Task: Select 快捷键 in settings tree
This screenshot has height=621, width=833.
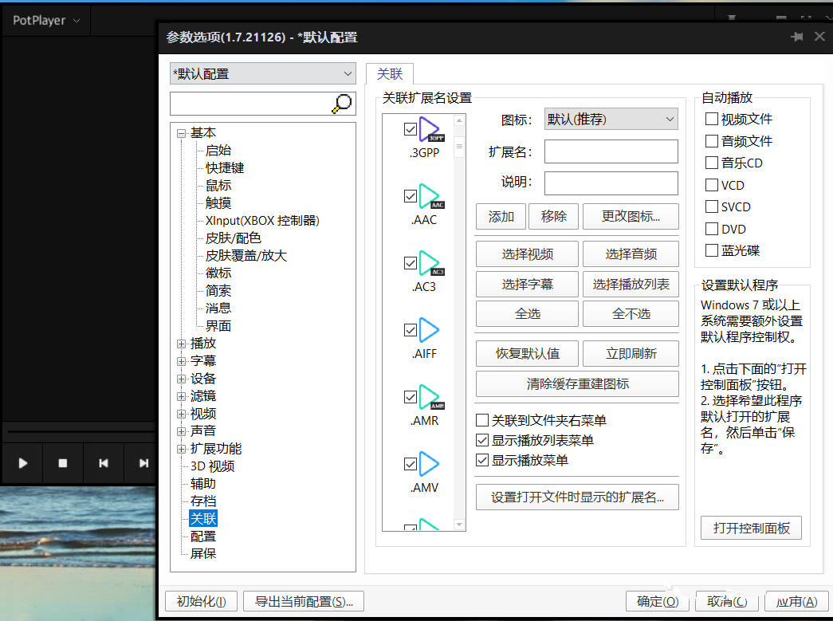Action: click(x=225, y=168)
